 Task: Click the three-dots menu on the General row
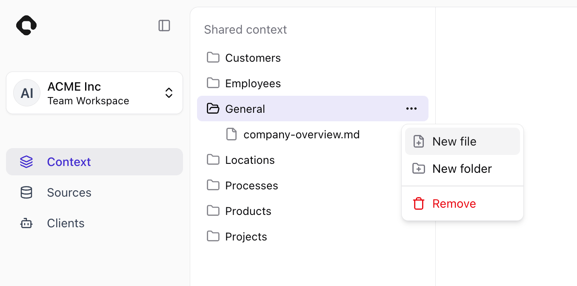tap(411, 109)
